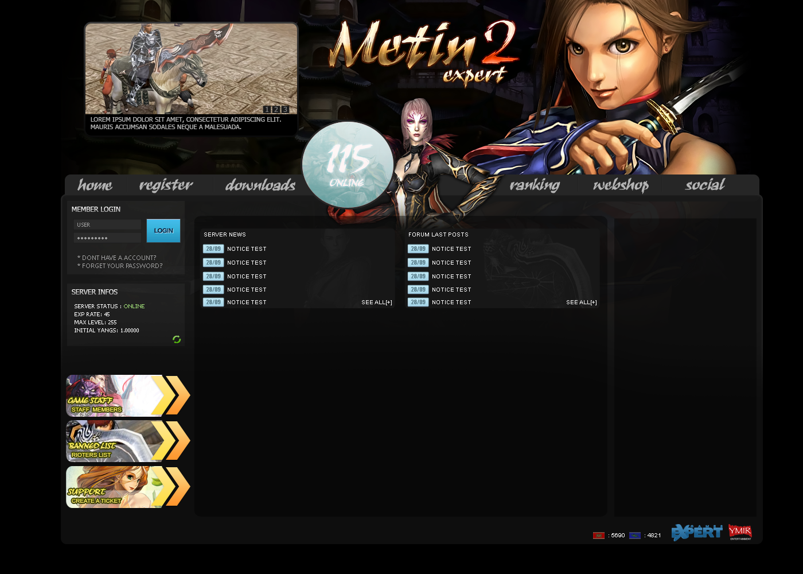
Task: Click the blue kingdom flag icon
Action: (x=635, y=536)
